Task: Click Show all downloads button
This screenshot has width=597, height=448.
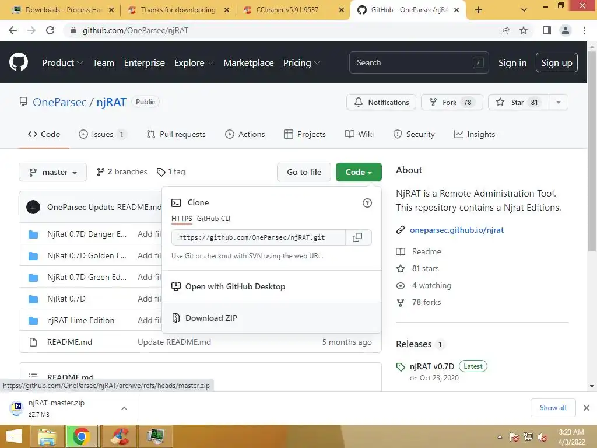Action: [553, 408]
